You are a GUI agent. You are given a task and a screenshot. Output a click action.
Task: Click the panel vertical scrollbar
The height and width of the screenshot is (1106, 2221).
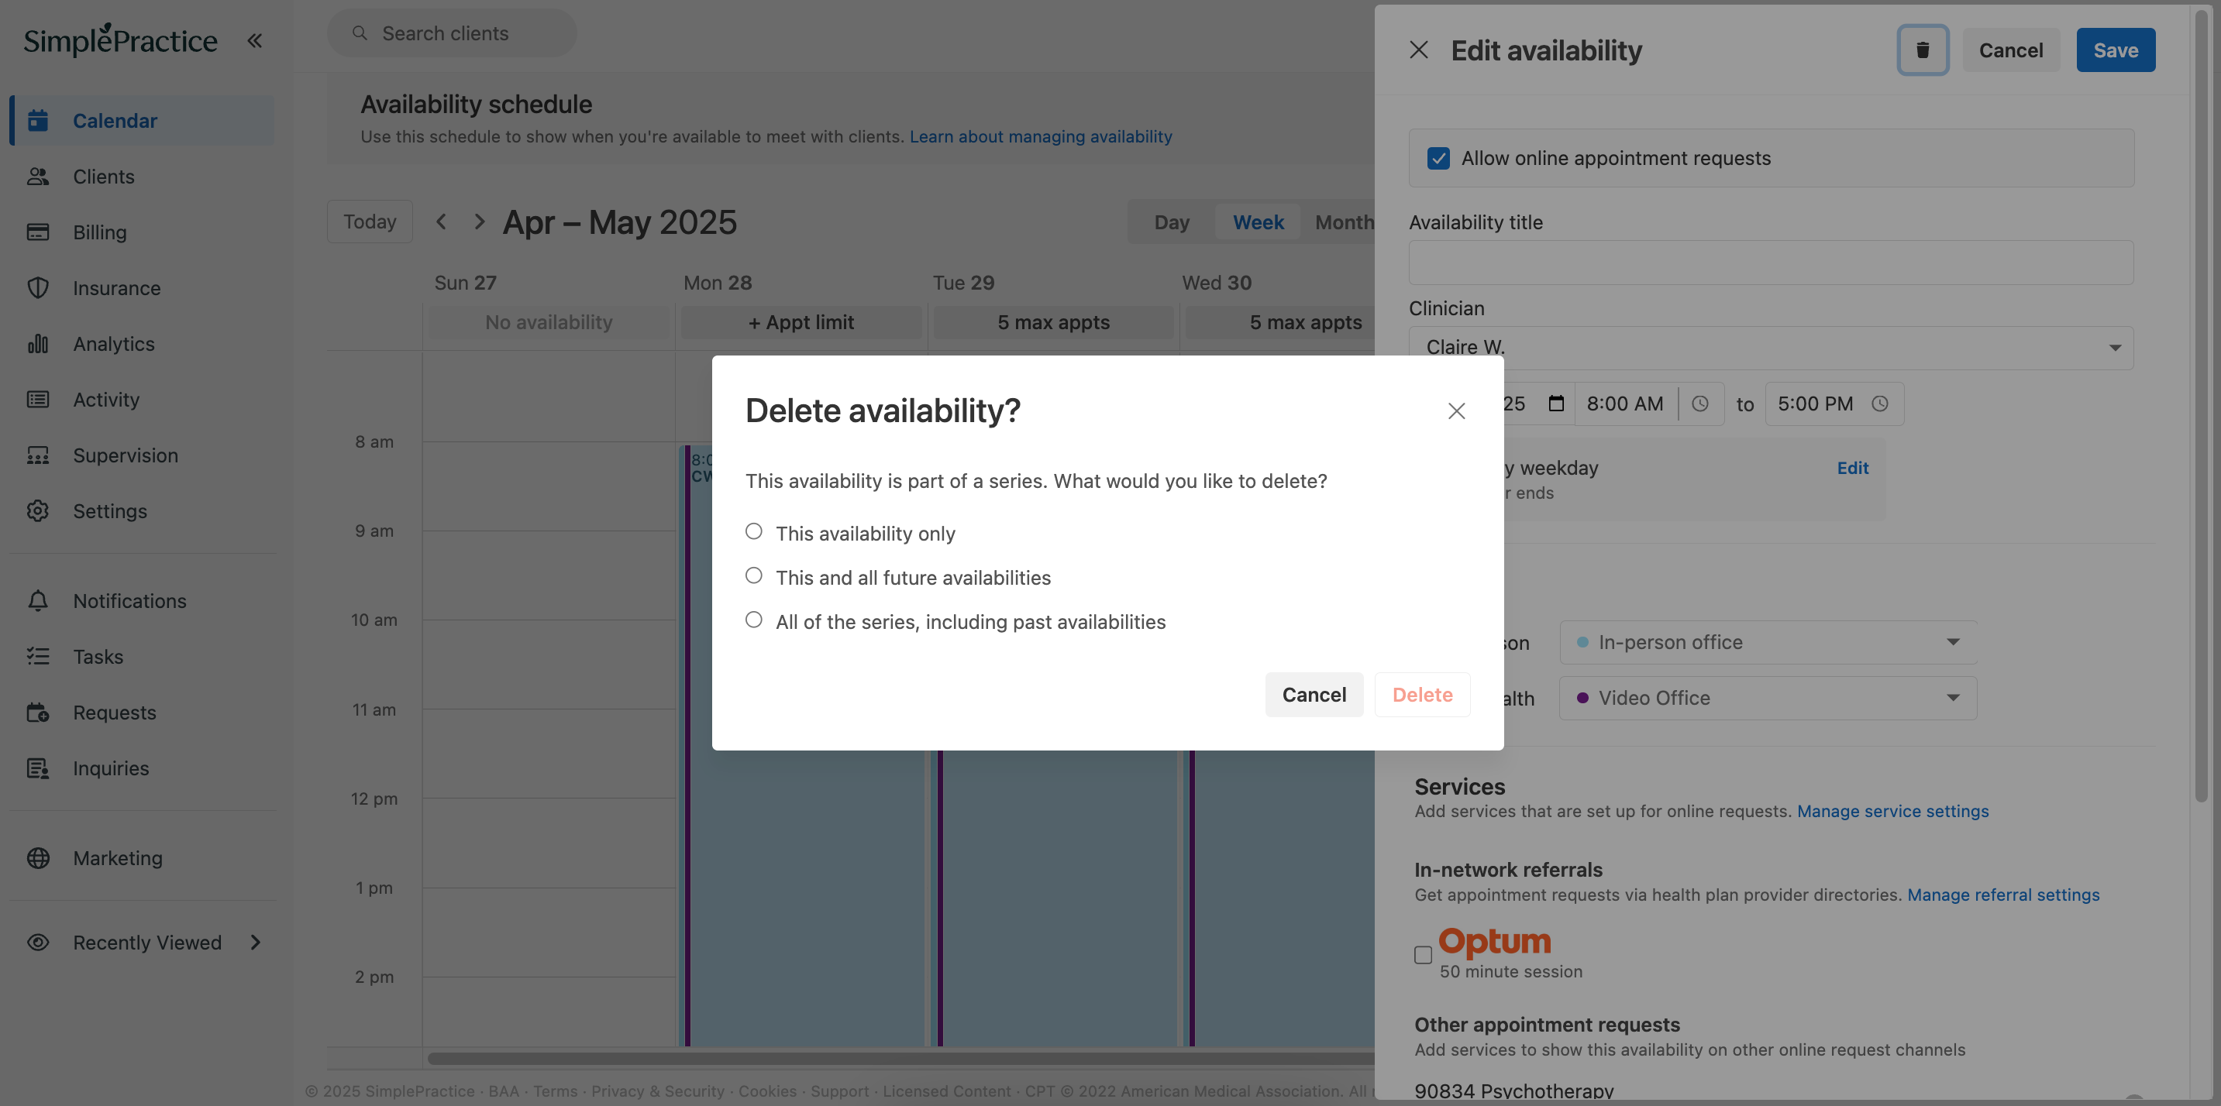[2201, 405]
